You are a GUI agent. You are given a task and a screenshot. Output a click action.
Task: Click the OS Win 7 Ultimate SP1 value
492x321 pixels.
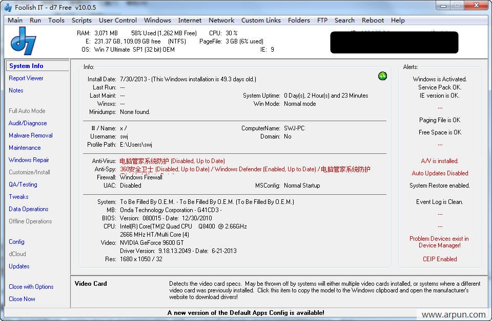(x=134, y=50)
